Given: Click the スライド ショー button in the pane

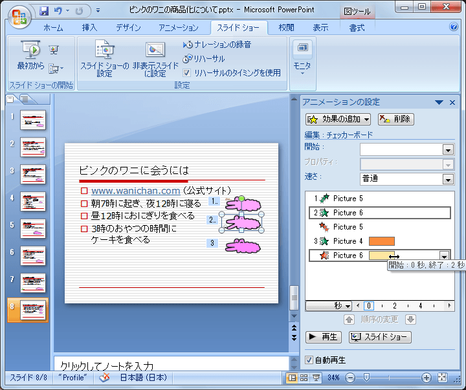Looking at the screenshot, I should coord(380,337).
